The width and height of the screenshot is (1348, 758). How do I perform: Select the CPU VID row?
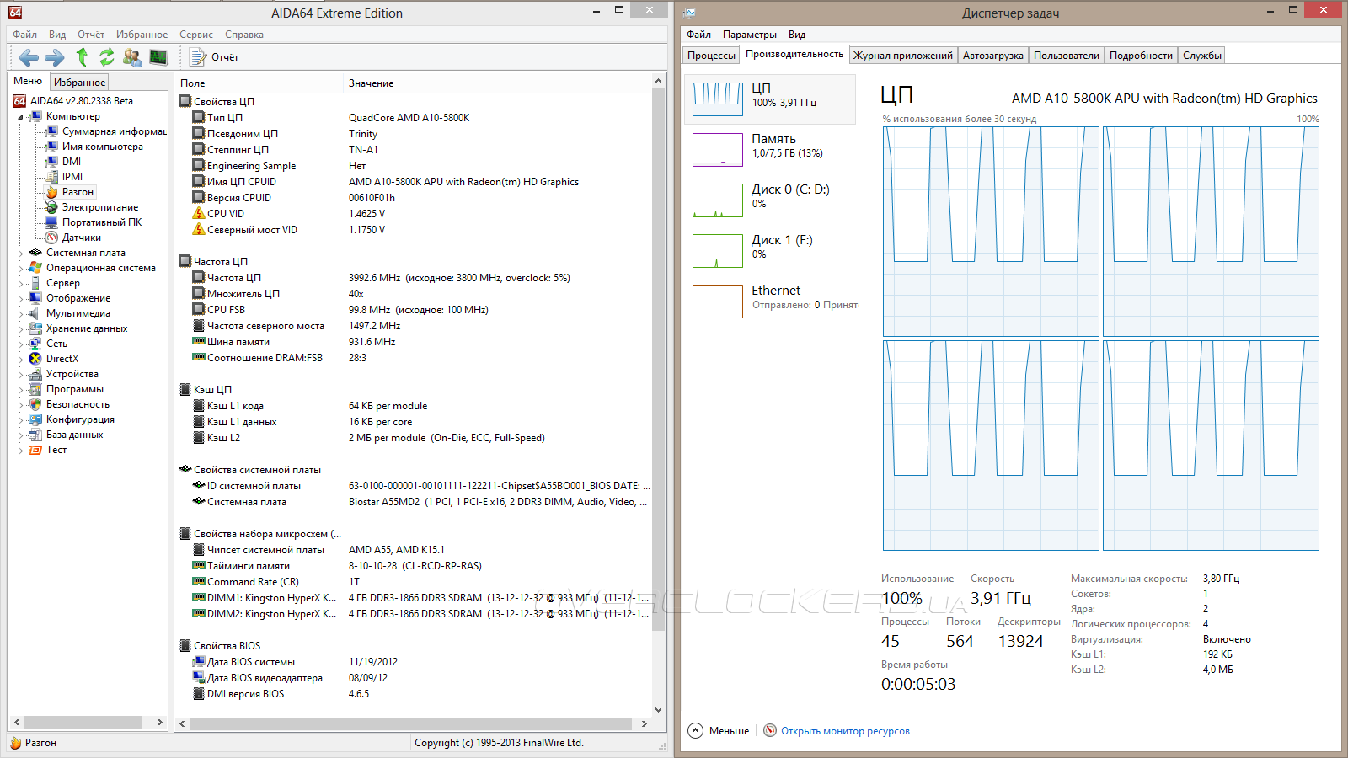[x=413, y=214]
